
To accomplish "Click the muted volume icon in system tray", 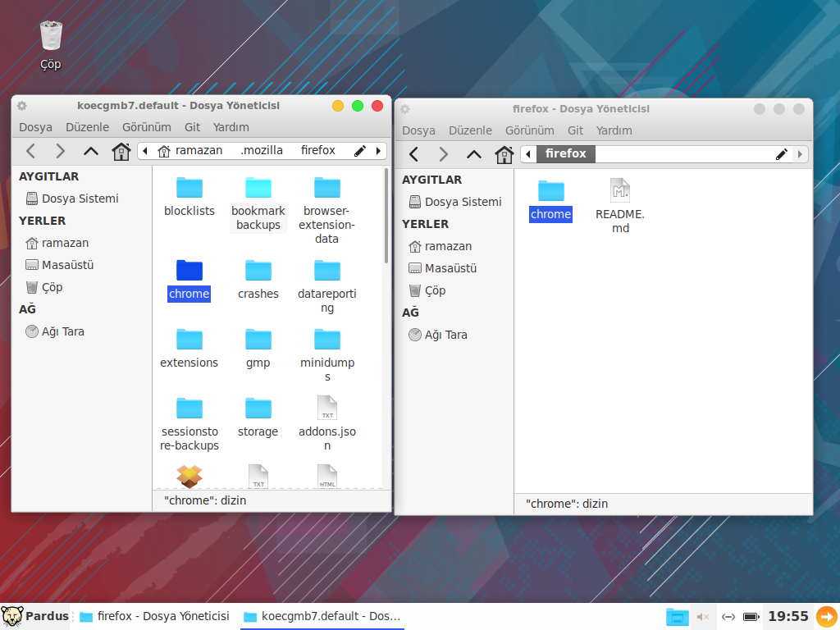I will (x=703, y=617).
